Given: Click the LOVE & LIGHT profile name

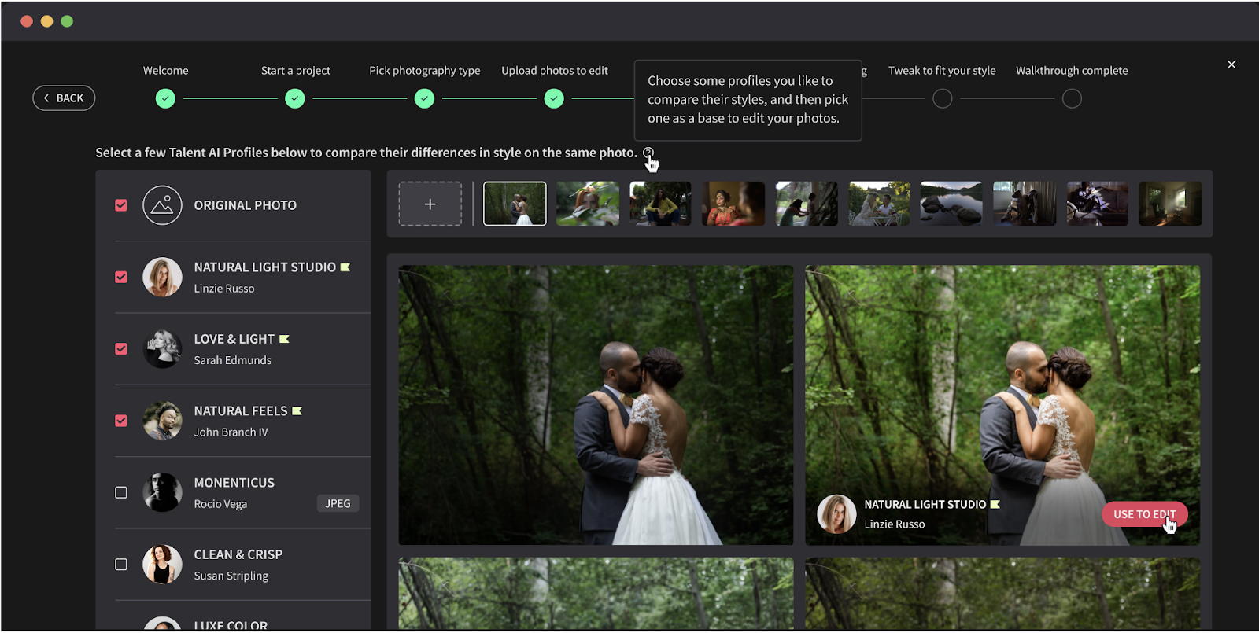Looking at the screenshot, I should pyautogui.click(x=234, y=339).
